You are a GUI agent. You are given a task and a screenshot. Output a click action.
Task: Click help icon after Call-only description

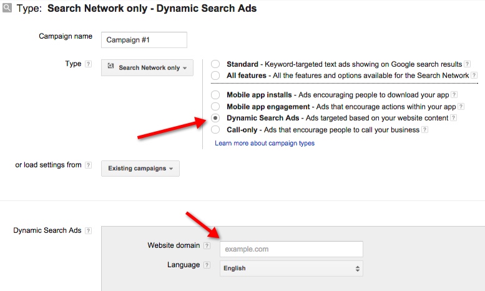pos(424,130)
